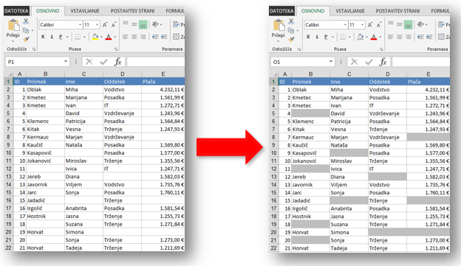
Task: Open Calibri font dropdown in left window
Action: (x=80, y=25)
